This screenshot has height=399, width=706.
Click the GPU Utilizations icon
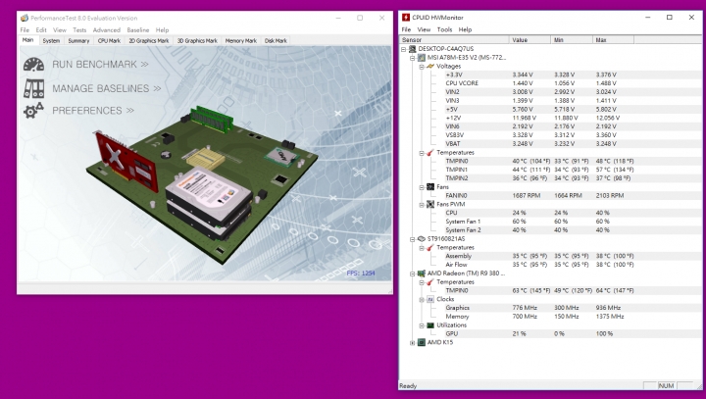click(x=430, y=325)
